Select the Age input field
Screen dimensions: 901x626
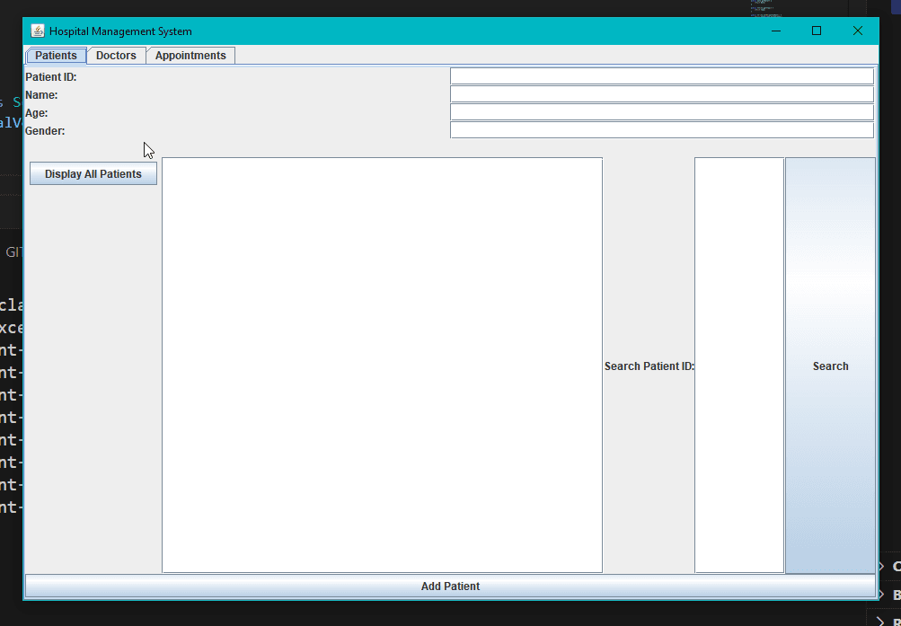[x=661, y=112]
